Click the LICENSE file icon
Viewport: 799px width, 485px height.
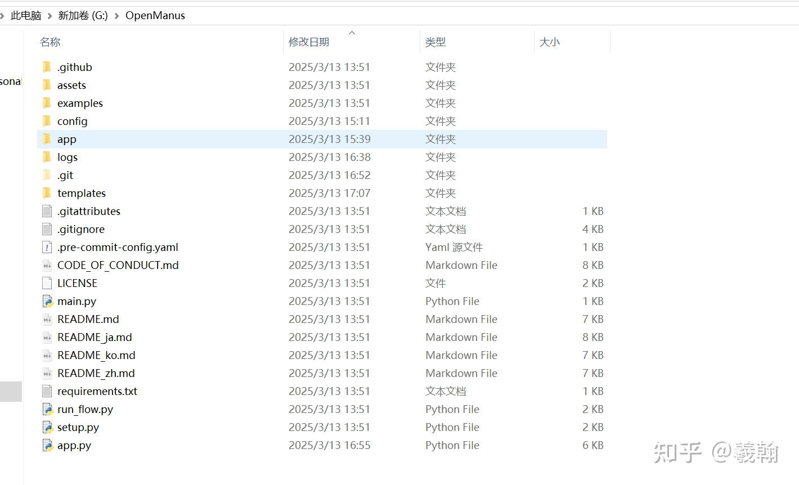(47, 284)
